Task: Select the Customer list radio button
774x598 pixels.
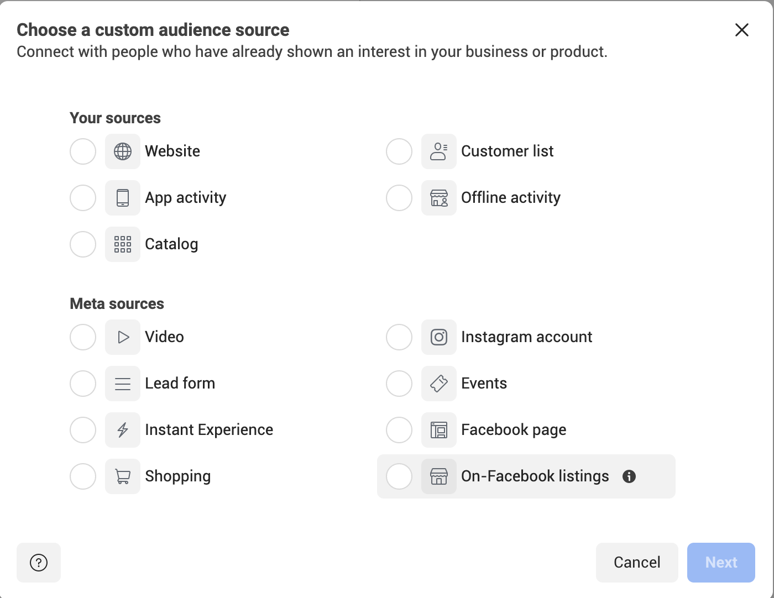Action: click(399, 151)
